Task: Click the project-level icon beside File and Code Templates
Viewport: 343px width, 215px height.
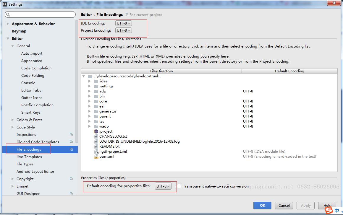Action: (71, 142)
